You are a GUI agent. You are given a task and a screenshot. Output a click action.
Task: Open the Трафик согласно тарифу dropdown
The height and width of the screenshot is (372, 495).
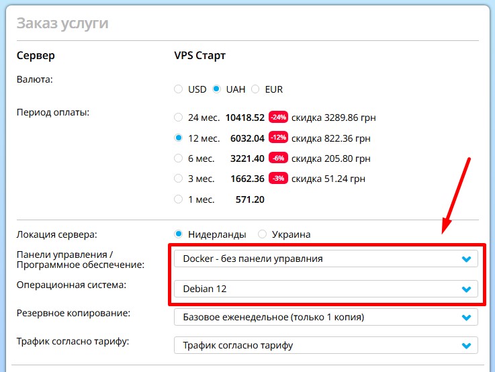(x=326, y=345)
